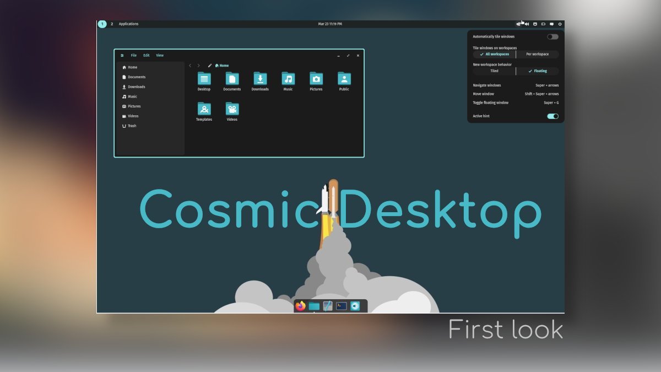This screenshot has width=661, height=372.
Task: Switch to workspace 1
Action: pyautogui.click(x=102, y=24)
